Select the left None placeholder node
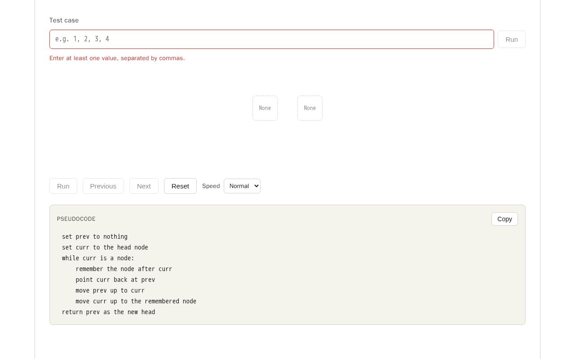575x359 pixels. (x=265, y=108)
